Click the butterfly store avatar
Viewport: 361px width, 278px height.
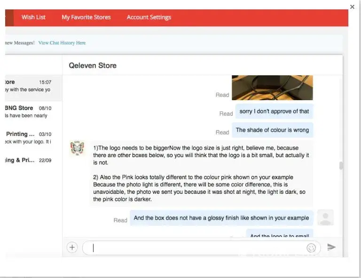pos(77,148)
